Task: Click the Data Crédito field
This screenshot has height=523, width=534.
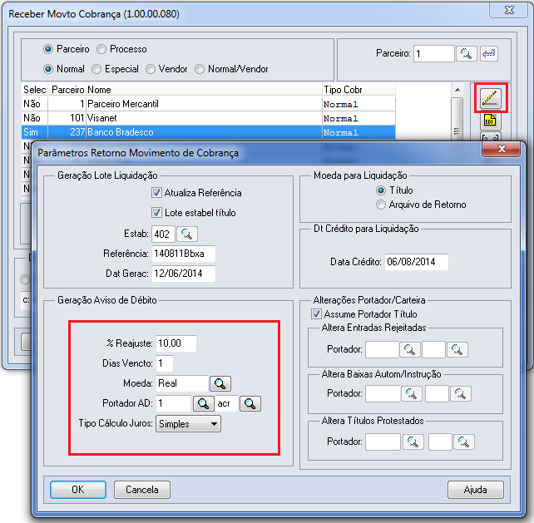Action: [x=417, y=262]
